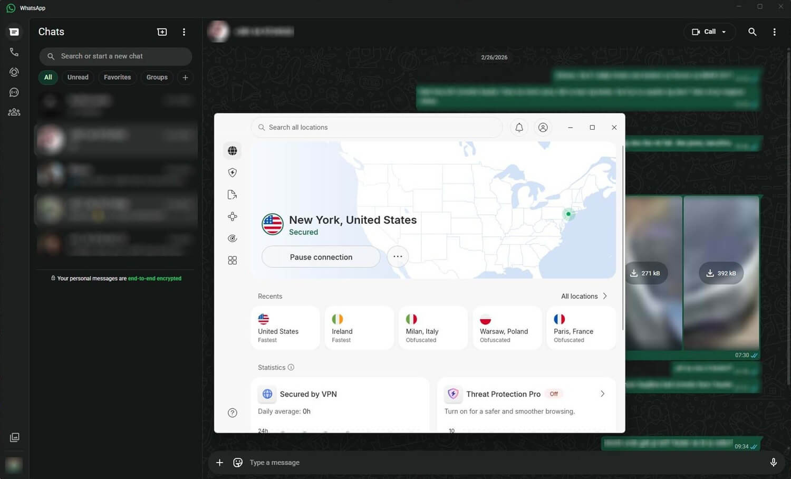The width and height of the screenshot is (791, 479).
Task: Open the attach plus icon in message bar
Action: pyautogui.click(x=219, y=463)
